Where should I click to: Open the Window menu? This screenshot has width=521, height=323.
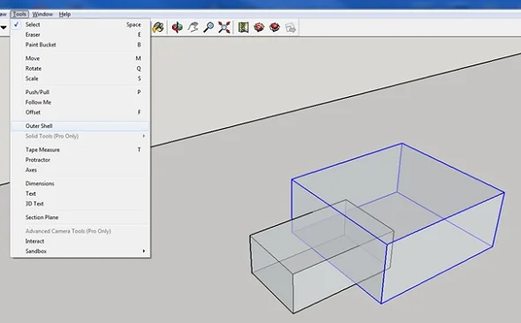click(42, 14)
